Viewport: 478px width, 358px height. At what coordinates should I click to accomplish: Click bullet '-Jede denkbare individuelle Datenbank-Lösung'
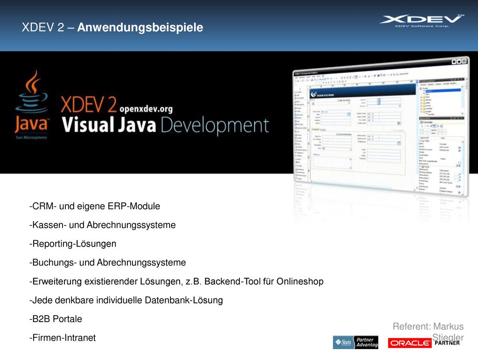tap(126, 300)
